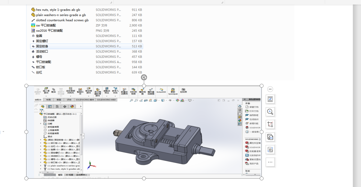Select the 固定钳身 file row
The width and height of the screenshot is (361, 187).
point(42,46)
